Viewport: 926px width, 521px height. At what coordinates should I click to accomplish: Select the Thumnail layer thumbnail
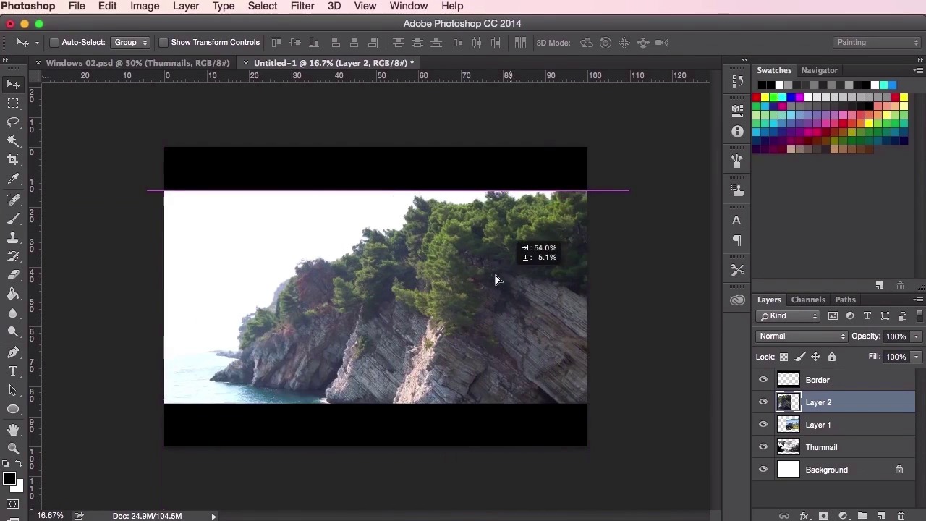(789, 447)
